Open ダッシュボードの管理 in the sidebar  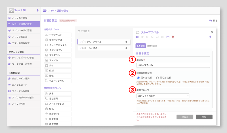[24, 58]
